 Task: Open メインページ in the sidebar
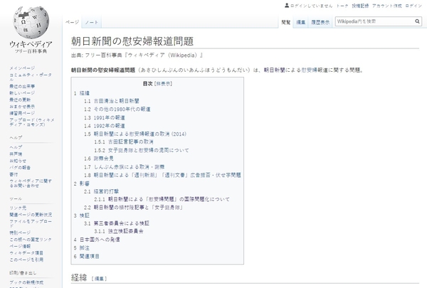click(x=22, y=68)
